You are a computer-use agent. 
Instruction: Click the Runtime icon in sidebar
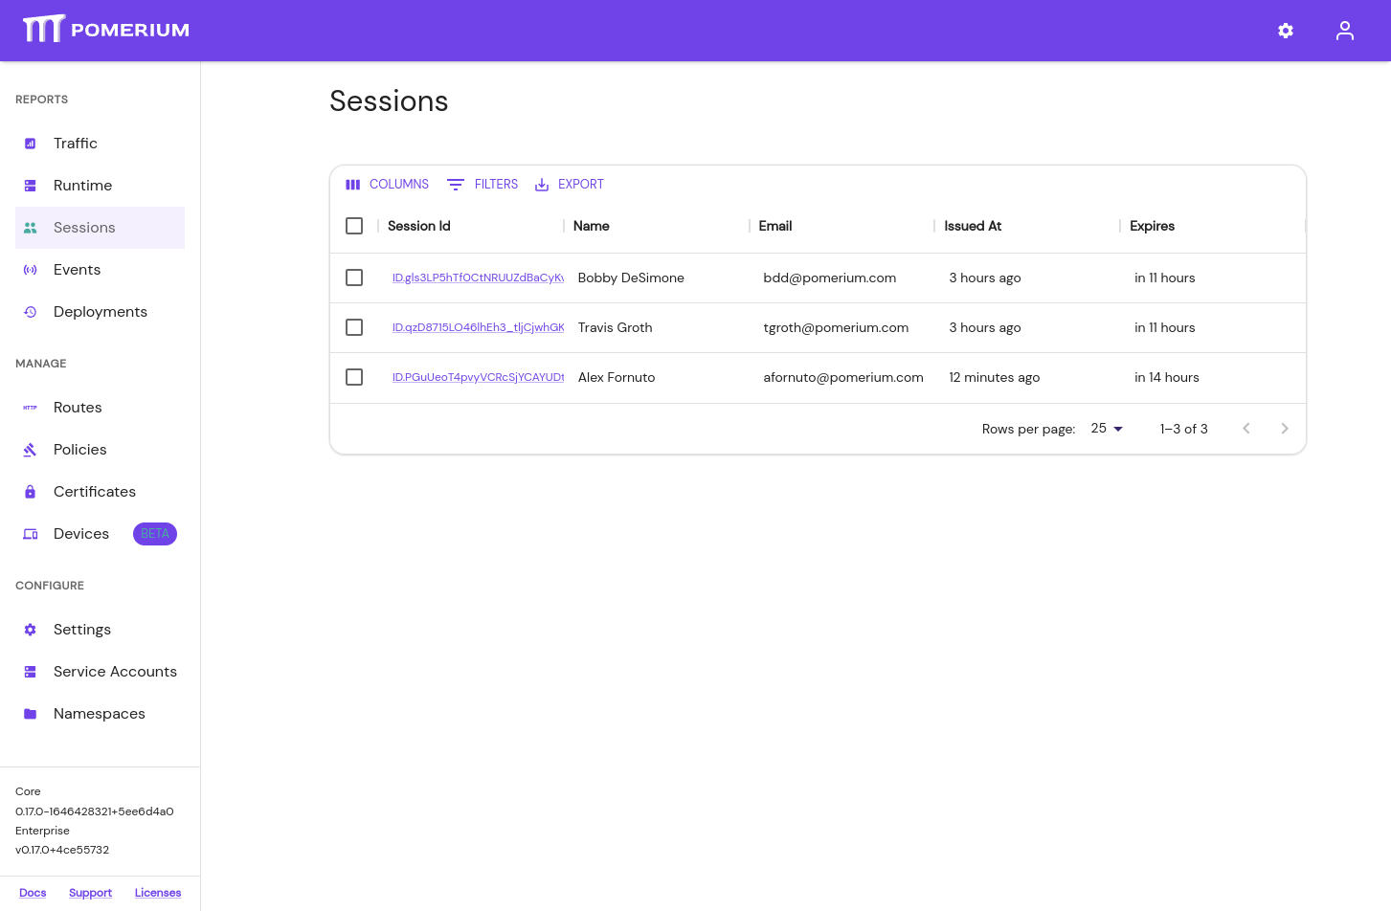coord(31,186)
